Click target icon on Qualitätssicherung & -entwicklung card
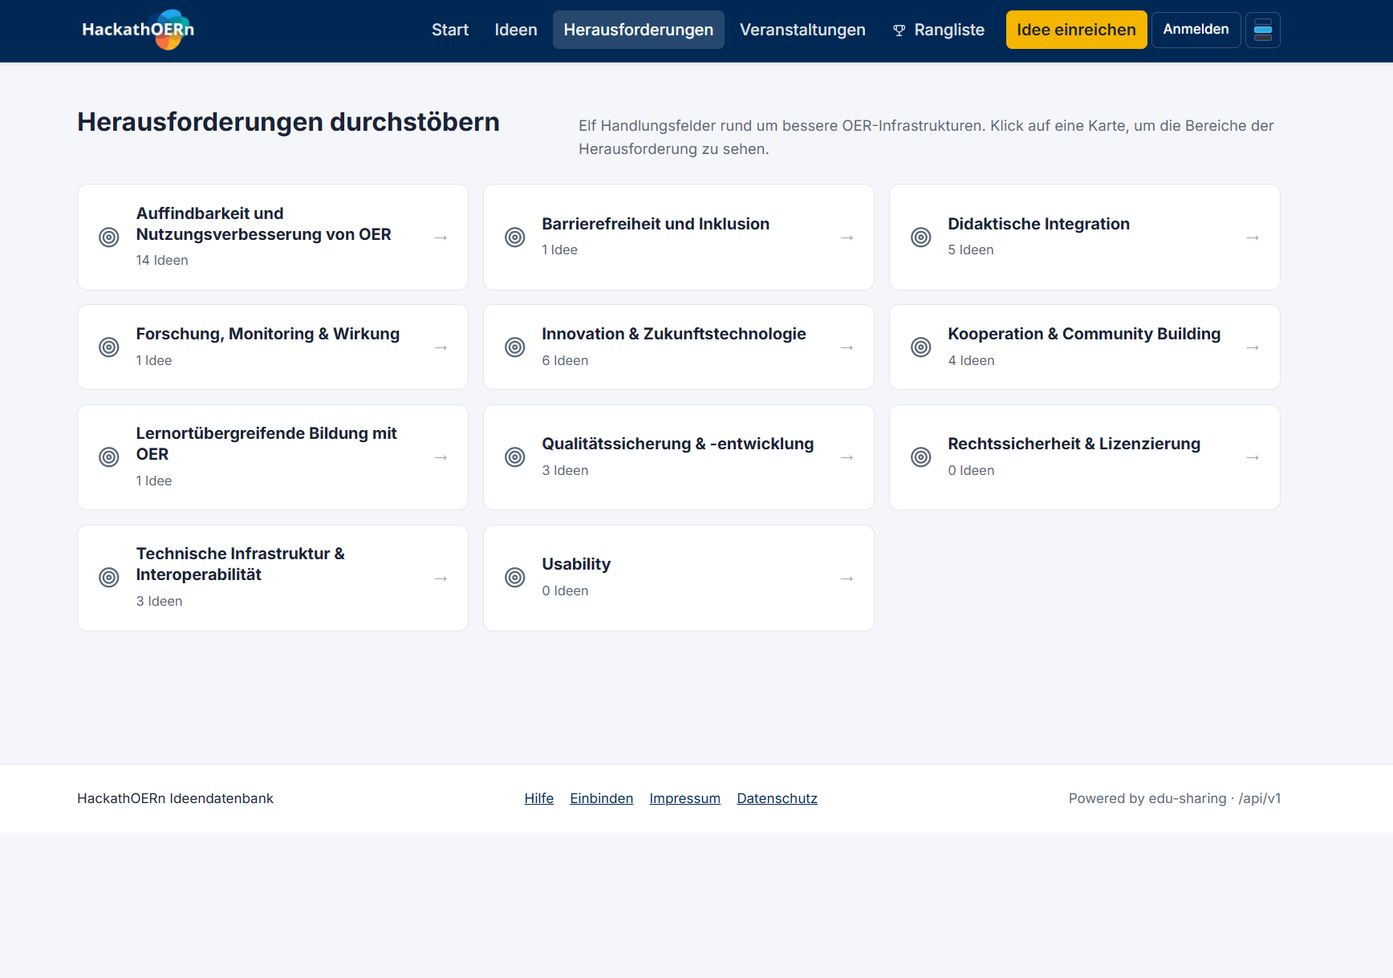 [x=515, y=457]
